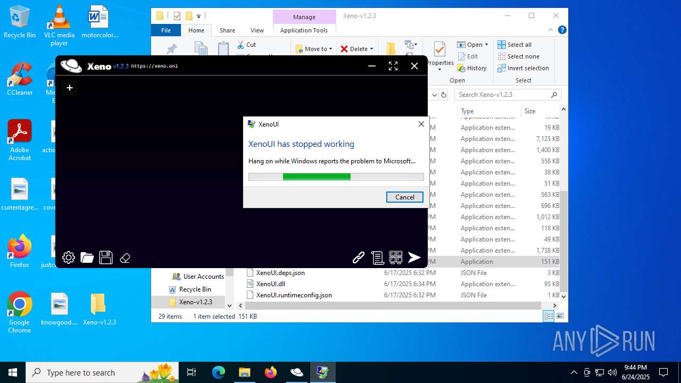Screen dimensions: 681x383
Task: Open Task View on taskbar
Action: coord(192,372)
